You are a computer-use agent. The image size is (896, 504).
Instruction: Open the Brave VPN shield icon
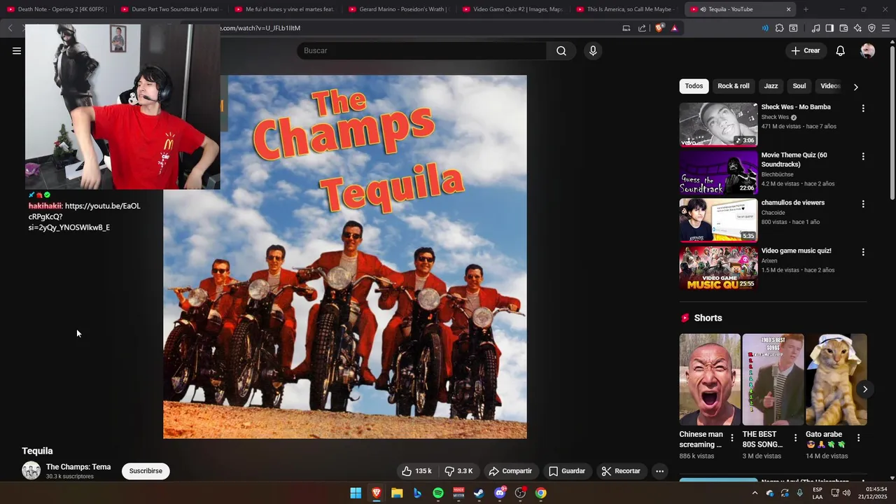coord(871,28)
